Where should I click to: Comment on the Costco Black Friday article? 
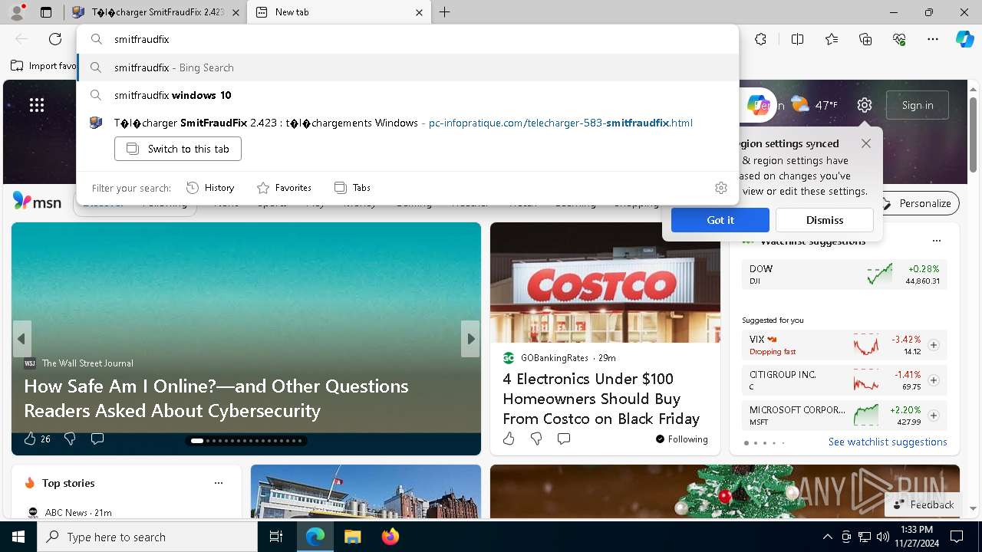pos(564,439)
